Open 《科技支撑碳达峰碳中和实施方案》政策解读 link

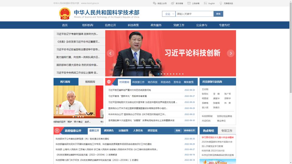86,155
